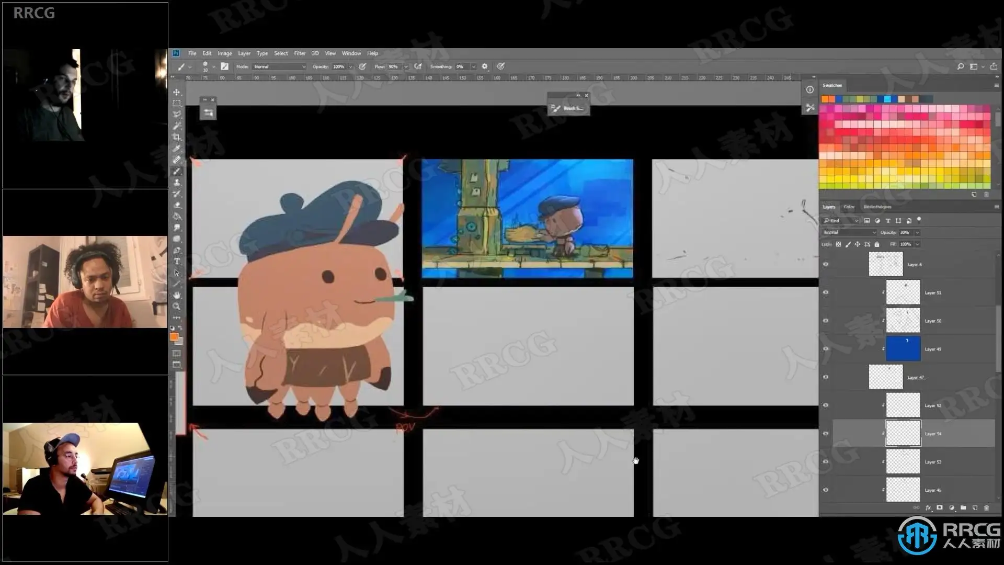The height and width of the screenshot is (565, 1004).
Task: Toggle visibility of Layer 49
Action: (826, 349)
